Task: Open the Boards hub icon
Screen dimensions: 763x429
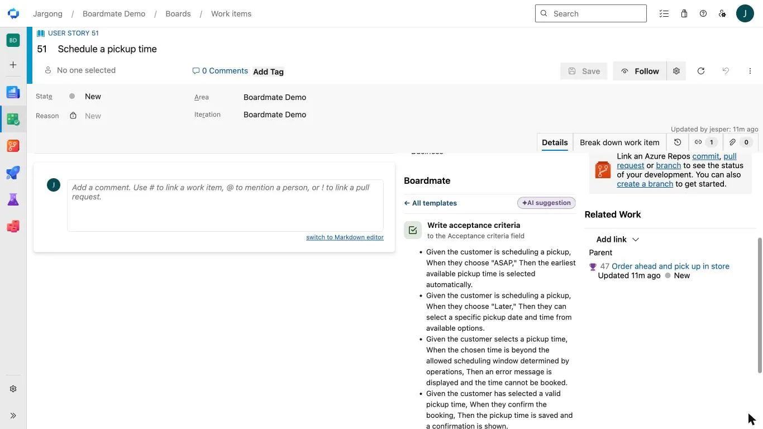Action: pos(13,119)
